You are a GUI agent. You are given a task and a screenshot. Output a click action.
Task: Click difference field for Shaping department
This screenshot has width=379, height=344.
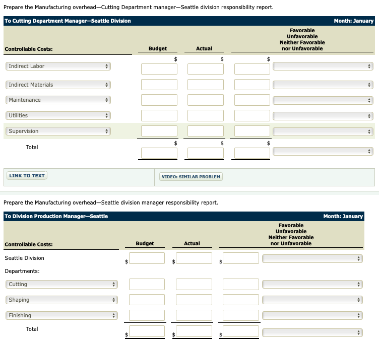[x=241, y=300]
